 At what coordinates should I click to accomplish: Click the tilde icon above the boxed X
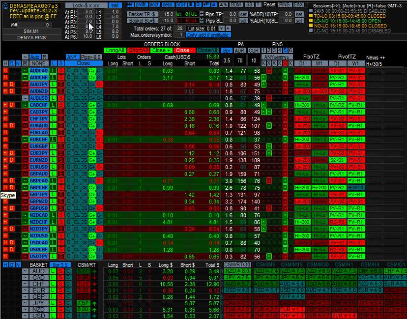pos(25,57)
